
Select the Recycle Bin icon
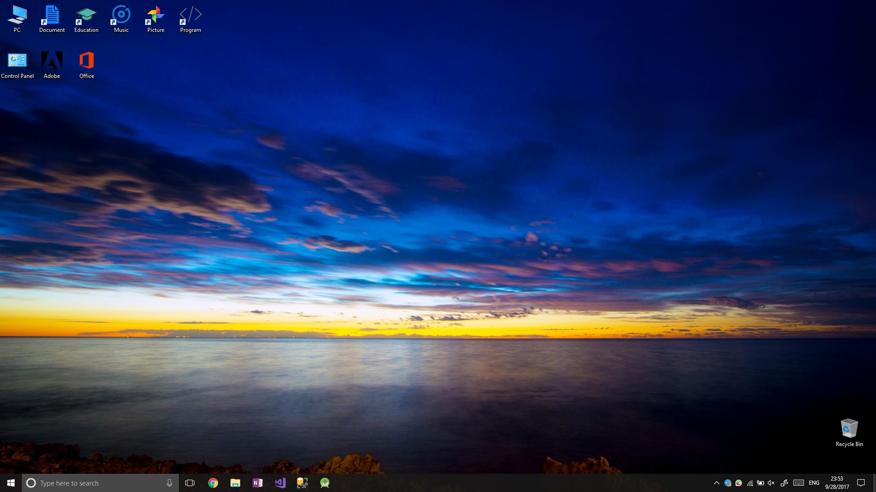pyautogui.click(x=849, y=432)
